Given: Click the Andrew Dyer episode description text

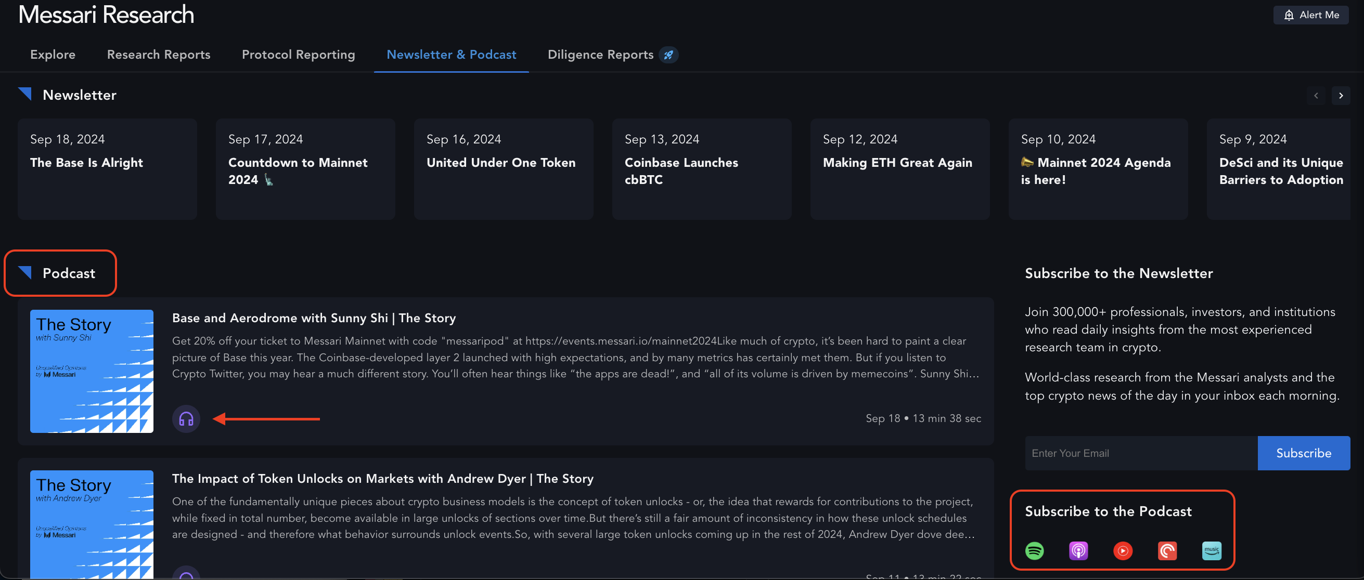Looking at the screenshot, I should click(x=573, y=518).
